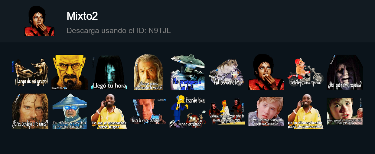Select the 'Hasta la vista, pendejo' sticker

click(x=148, y=111)
